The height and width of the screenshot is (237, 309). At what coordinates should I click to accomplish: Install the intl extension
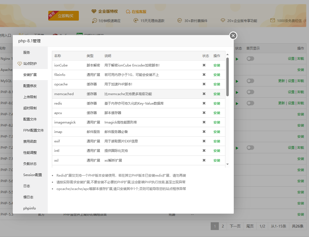coord(217,151)
